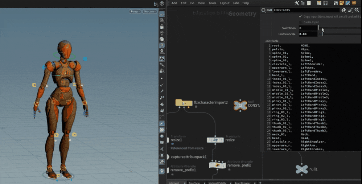Adjust the SwitchGeo slider
Viewport: 362px width, 184px height.
coord(340,28)
